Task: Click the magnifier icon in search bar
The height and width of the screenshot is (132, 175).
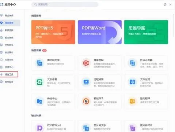Action: [35, 4]
